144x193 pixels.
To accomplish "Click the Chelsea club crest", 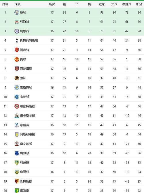I will pyautogui.click(x=17, y=31).
